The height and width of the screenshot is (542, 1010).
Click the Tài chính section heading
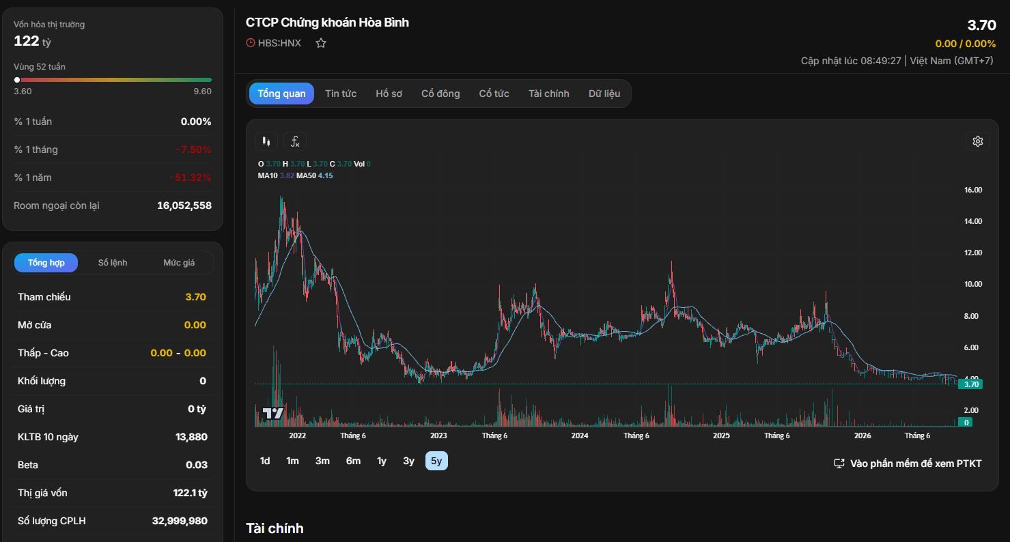pyautogui.click(x=275, y=528)
